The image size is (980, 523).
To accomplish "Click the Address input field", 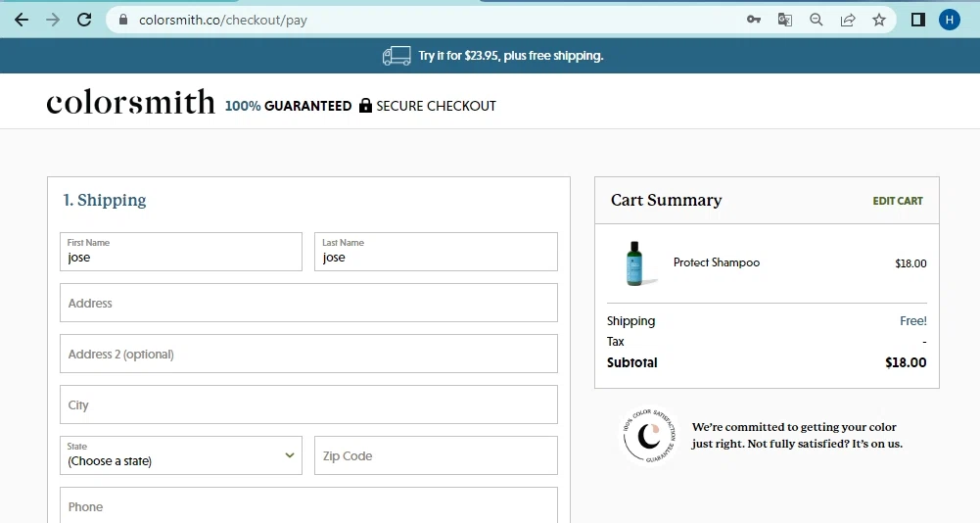I will tap(308, 303).
